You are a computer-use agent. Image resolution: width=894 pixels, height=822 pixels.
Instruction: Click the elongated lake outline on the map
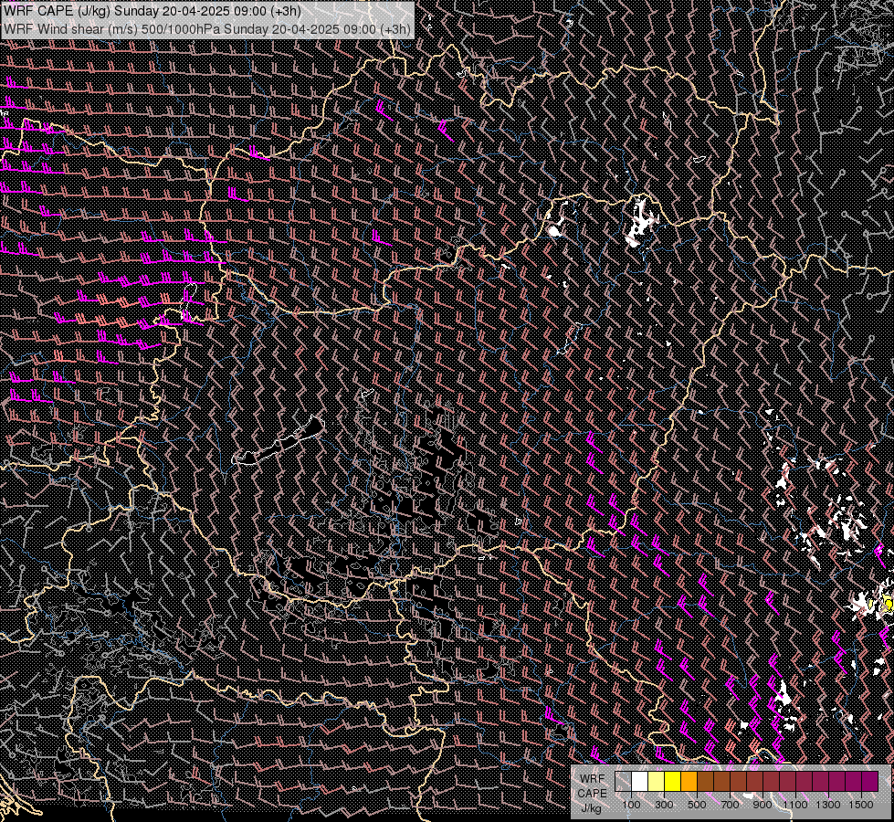pos(279,441)
